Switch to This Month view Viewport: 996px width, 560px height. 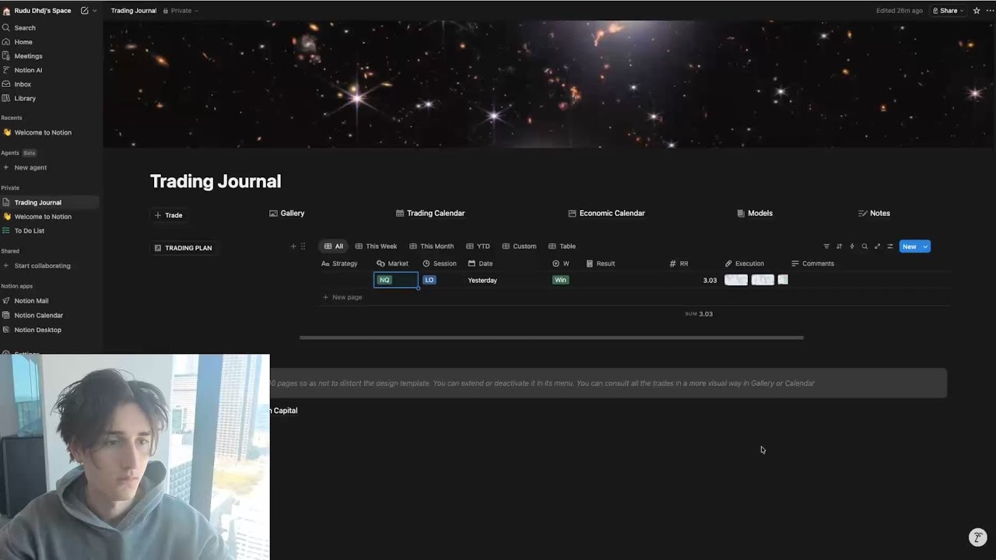point(432,247)
